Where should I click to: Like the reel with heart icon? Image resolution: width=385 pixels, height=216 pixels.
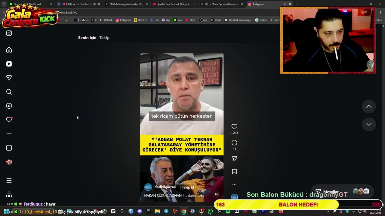point(234,127)
